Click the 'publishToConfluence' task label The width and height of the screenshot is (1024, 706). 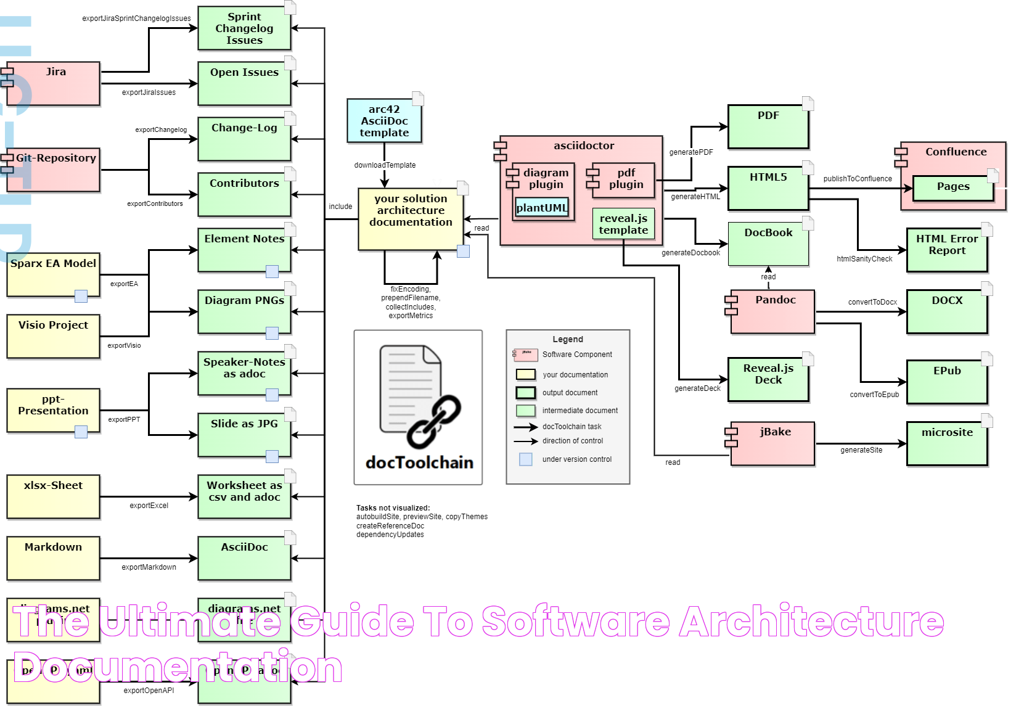pos(858,179)
